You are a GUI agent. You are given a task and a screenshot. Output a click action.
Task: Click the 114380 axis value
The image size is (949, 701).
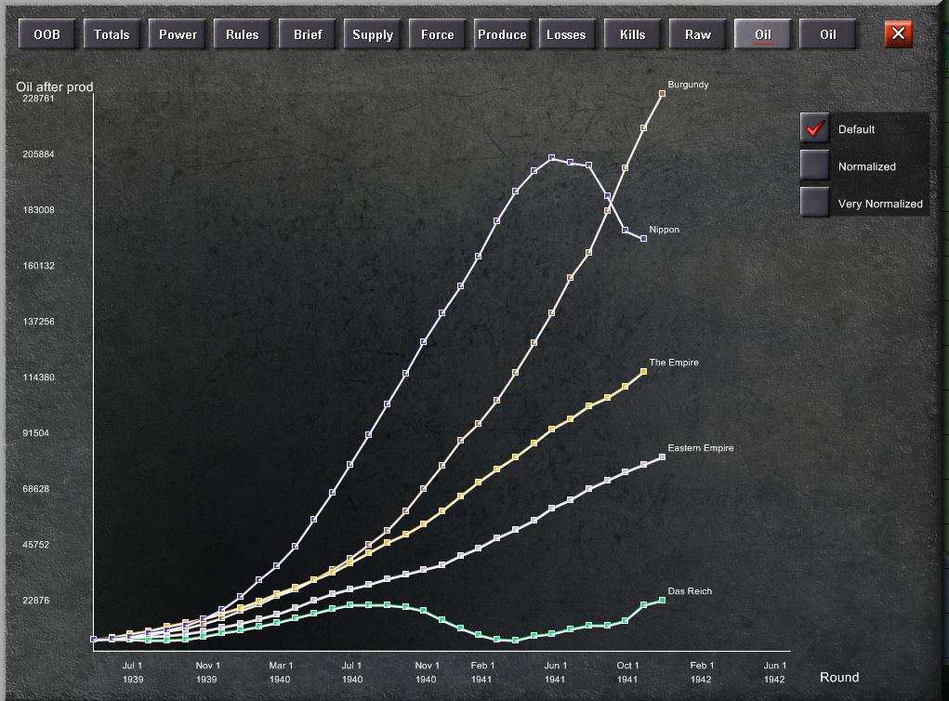[x=38, y=377]
